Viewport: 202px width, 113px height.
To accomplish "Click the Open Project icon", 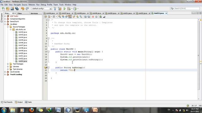I will tap(12, 8).
